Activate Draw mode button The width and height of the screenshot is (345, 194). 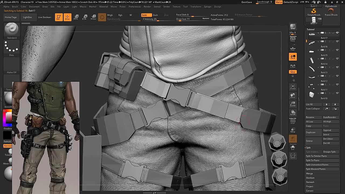(x=67, y=17)
